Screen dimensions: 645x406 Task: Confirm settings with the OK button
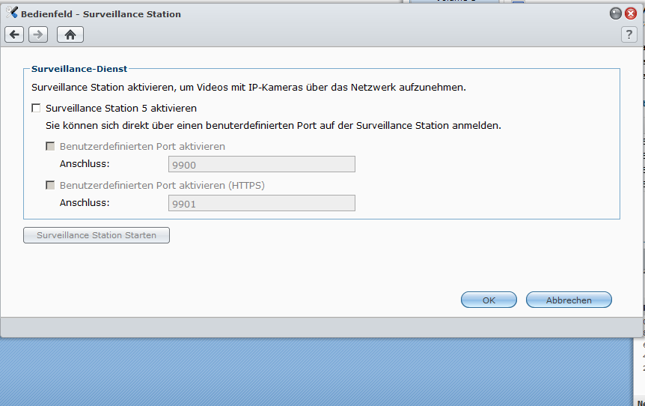tap(489, 300)
